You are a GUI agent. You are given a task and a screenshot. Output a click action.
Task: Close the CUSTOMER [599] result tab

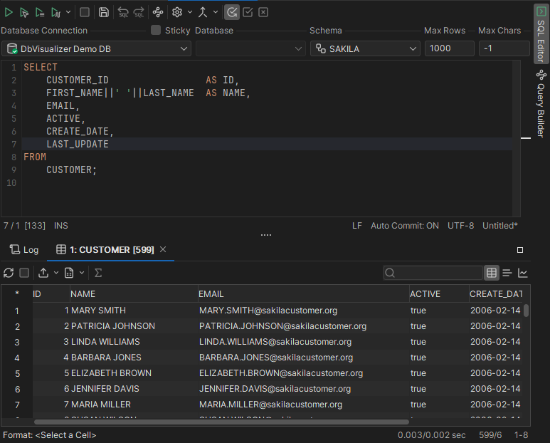pyautogui.click(x=163, y=249)
